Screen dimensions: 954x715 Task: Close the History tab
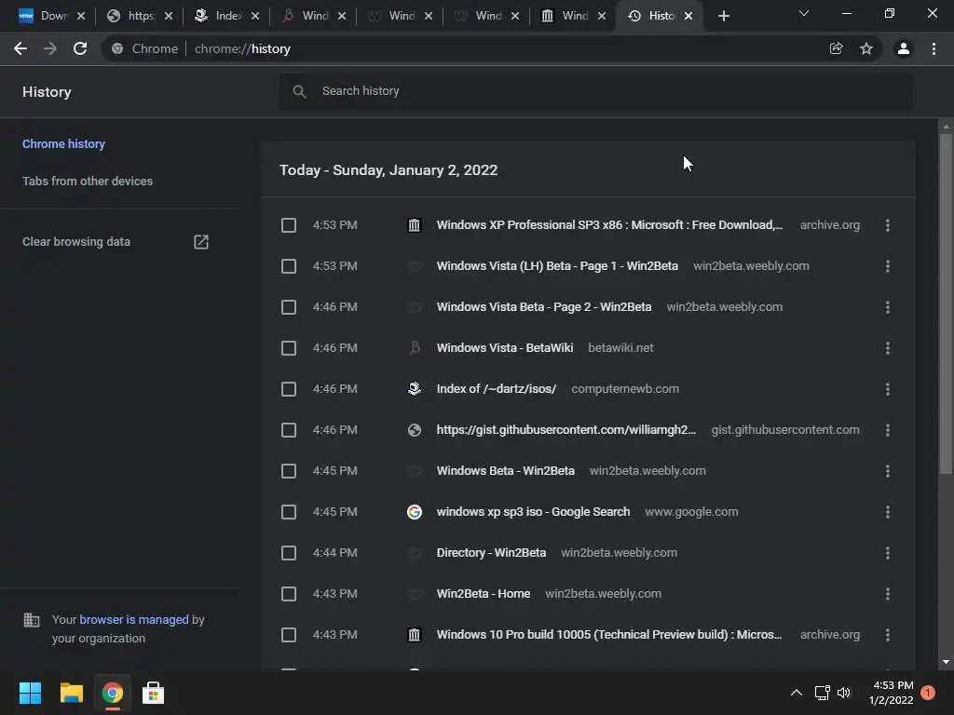688,16
